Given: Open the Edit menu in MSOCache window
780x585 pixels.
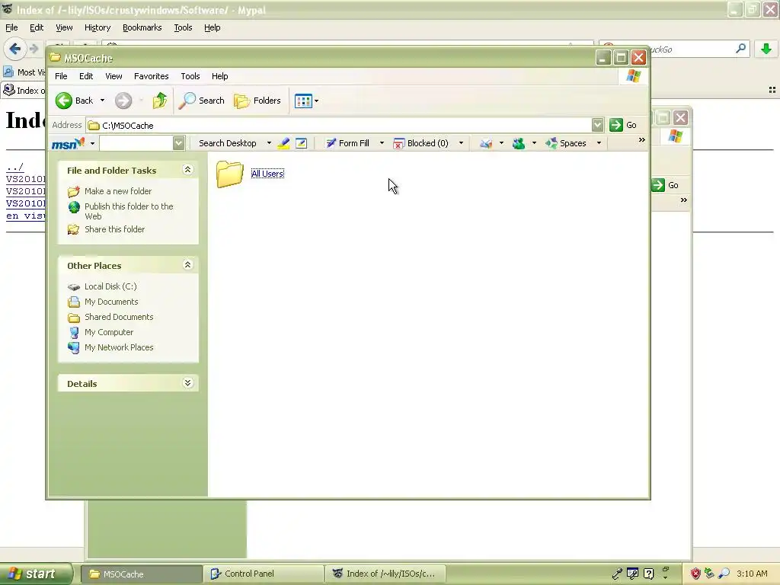Looking at the screenshot, I should tap(86, 76).
